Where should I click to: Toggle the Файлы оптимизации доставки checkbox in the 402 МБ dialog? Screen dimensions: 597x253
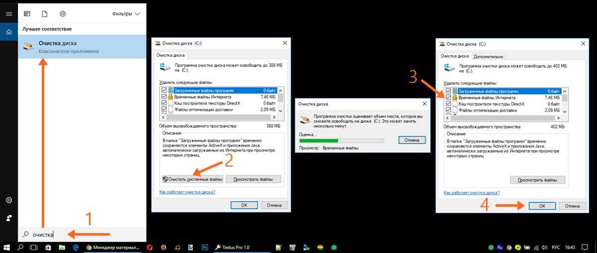[448, 110]
